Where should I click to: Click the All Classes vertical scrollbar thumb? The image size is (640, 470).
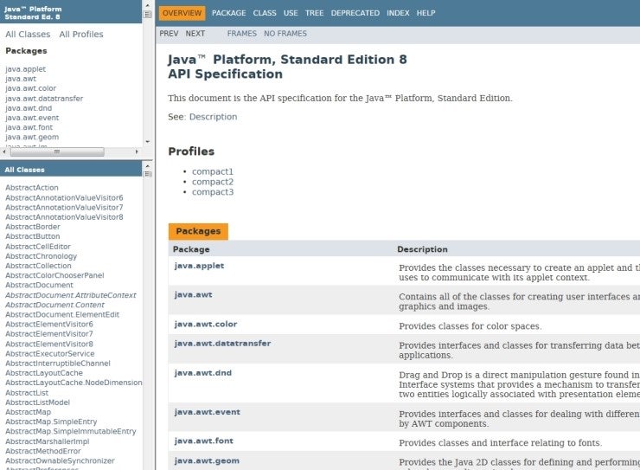point(148,174)
